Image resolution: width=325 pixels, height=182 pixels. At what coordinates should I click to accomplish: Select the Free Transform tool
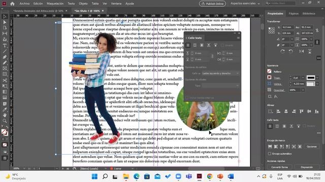(5, 86)
